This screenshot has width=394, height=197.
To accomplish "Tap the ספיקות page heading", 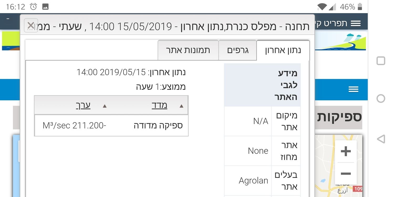I will (339, 117).
